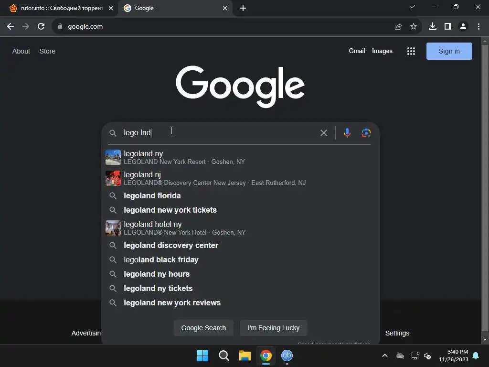Open taskbar Search icon
Viewport: 489px width, 367px height.
(x=223, y=356)
